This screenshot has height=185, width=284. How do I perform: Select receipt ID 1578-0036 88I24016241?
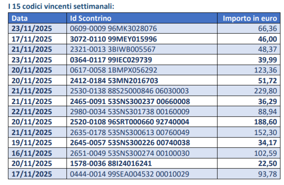(x=111, y=164)
